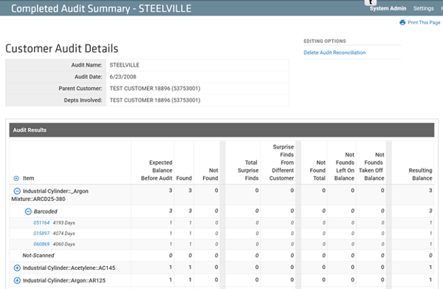
Task: Expand the Industrial Cylinder Acetylene AC145 row
Action: 17,268
